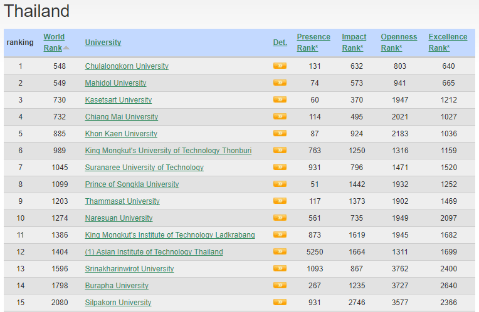Viewport: 479px width, 312px height.
Task: Sort table by University column header
Action: (x=103, y=43)
